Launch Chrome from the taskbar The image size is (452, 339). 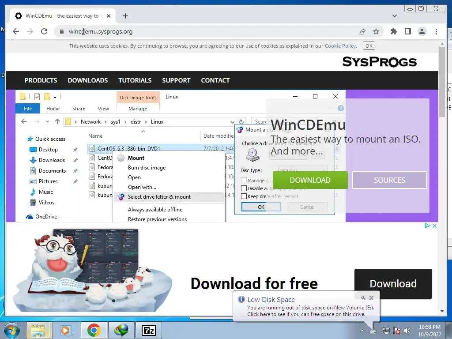(94, 330)
